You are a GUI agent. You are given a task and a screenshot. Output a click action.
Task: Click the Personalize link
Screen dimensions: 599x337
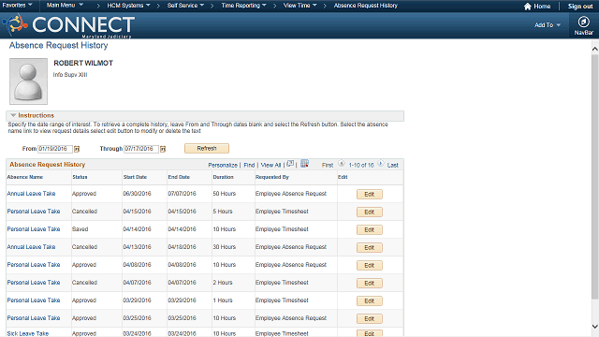pos(223,165)
